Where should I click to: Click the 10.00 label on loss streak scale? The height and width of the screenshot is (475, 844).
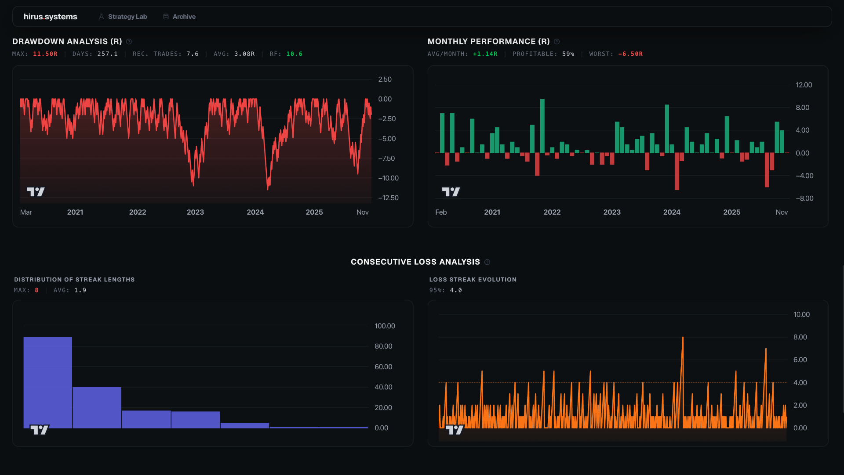[801, 315]
